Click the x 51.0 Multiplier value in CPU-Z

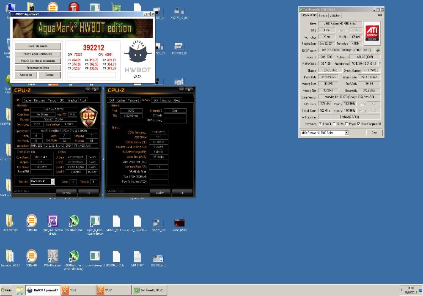[x=41, y=162]
